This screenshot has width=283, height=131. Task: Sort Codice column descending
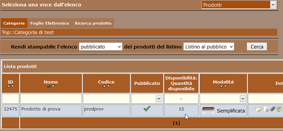coord(108,86)
